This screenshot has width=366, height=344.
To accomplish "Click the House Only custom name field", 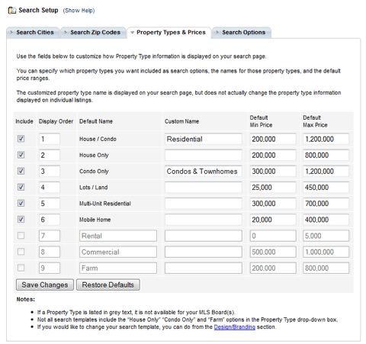I will coord(204,155).
